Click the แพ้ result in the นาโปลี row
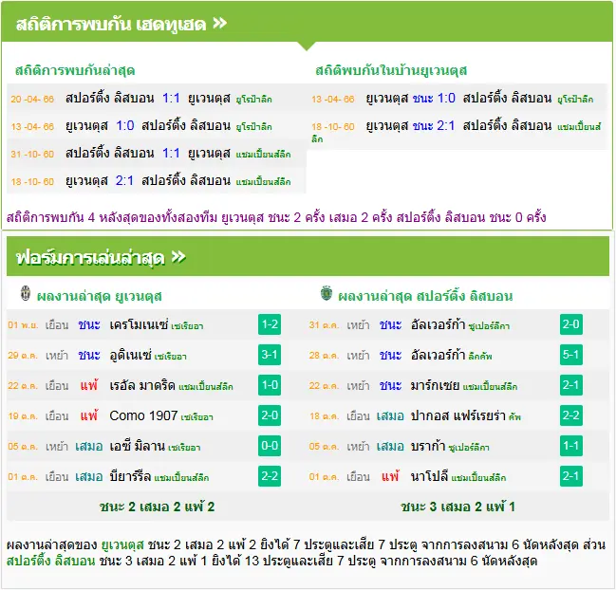Viewport: 616px width, 590px height. point(390,476)
